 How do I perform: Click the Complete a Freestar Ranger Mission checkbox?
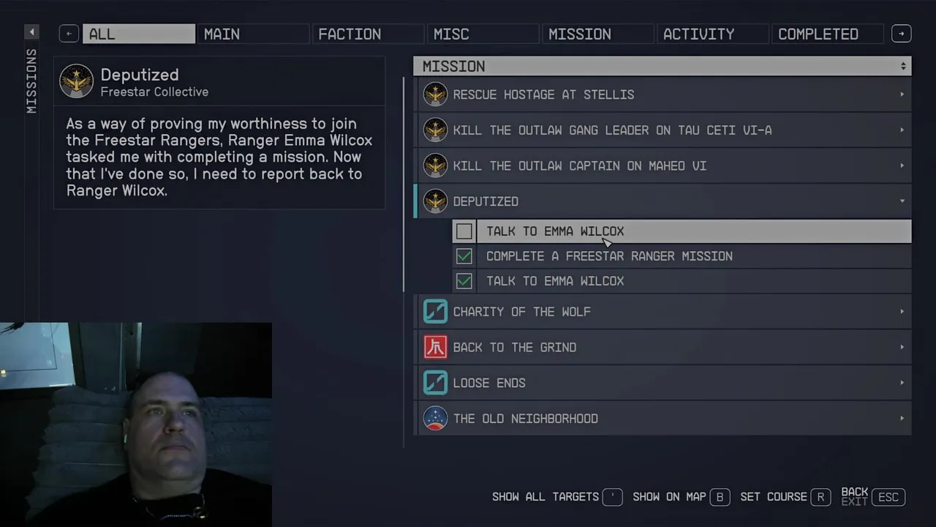coord(464,256)
